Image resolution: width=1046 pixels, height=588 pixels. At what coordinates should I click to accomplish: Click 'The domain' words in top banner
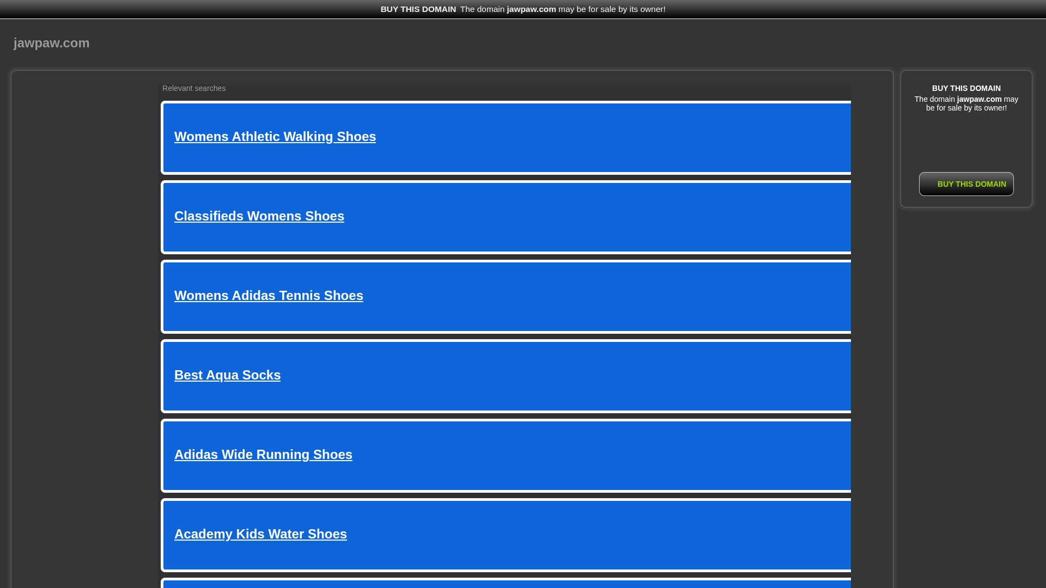[x=482, y=9]
